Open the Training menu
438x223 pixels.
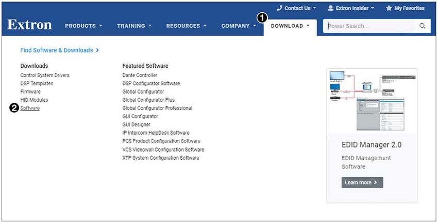click(134, 26)
